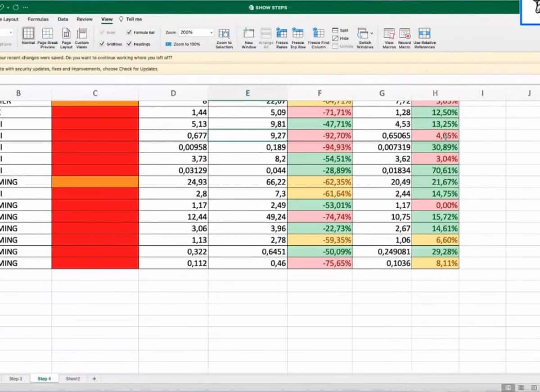The height and width of the screenshot is (392, 540).
Task: Switch to Page Layout view in status bar
Action: tap(521, 387)
